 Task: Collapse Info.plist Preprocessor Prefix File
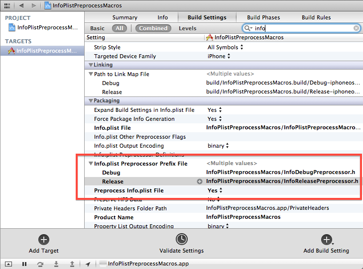point(91,164)
